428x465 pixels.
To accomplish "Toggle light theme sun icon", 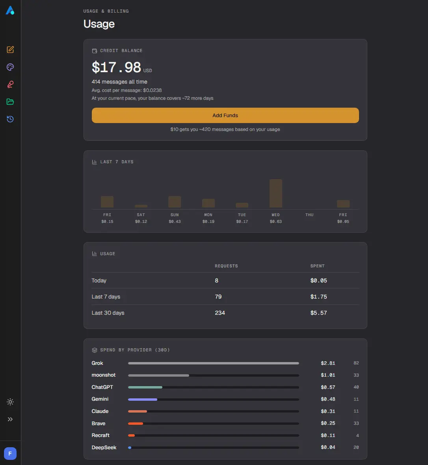I will 10,402.
